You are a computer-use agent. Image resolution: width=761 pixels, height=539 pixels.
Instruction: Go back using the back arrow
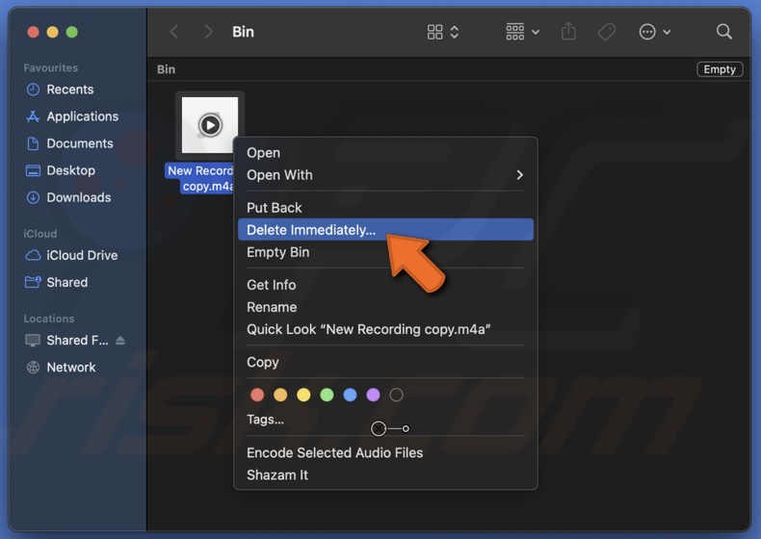point(174,32)
